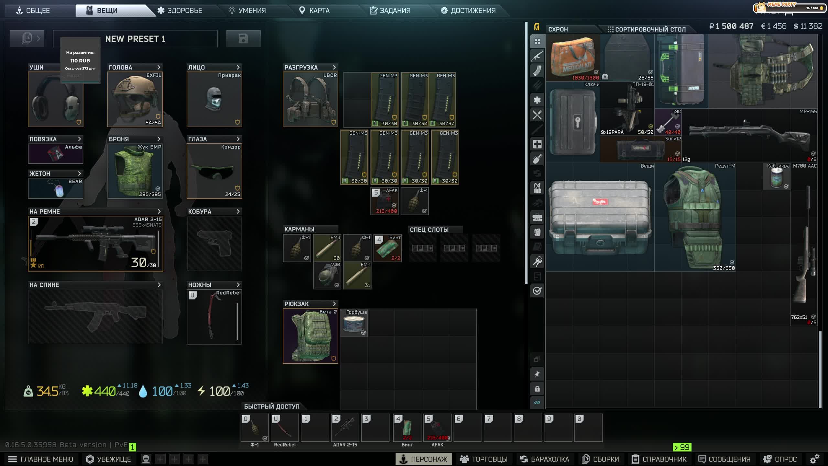Filter stash by weapons rifle icon
Screen dimensions: 828x466
click(x=537, y=56)
